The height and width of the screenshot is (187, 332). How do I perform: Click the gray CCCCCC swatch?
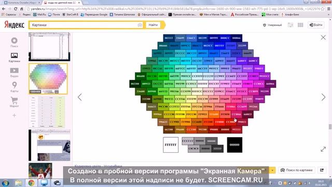[x=188, y=141]
